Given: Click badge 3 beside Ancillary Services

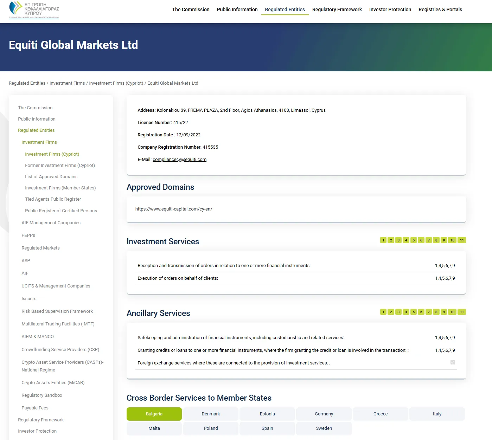Looking at the screenshot, I should [398, 312].
